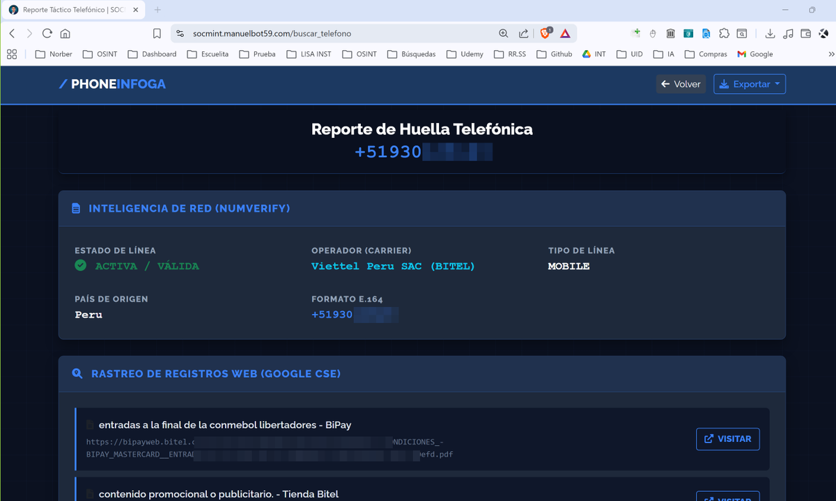The image size is (836, 501).
Task: Open the media playlist music icon
Action: [x=788, y=33]
